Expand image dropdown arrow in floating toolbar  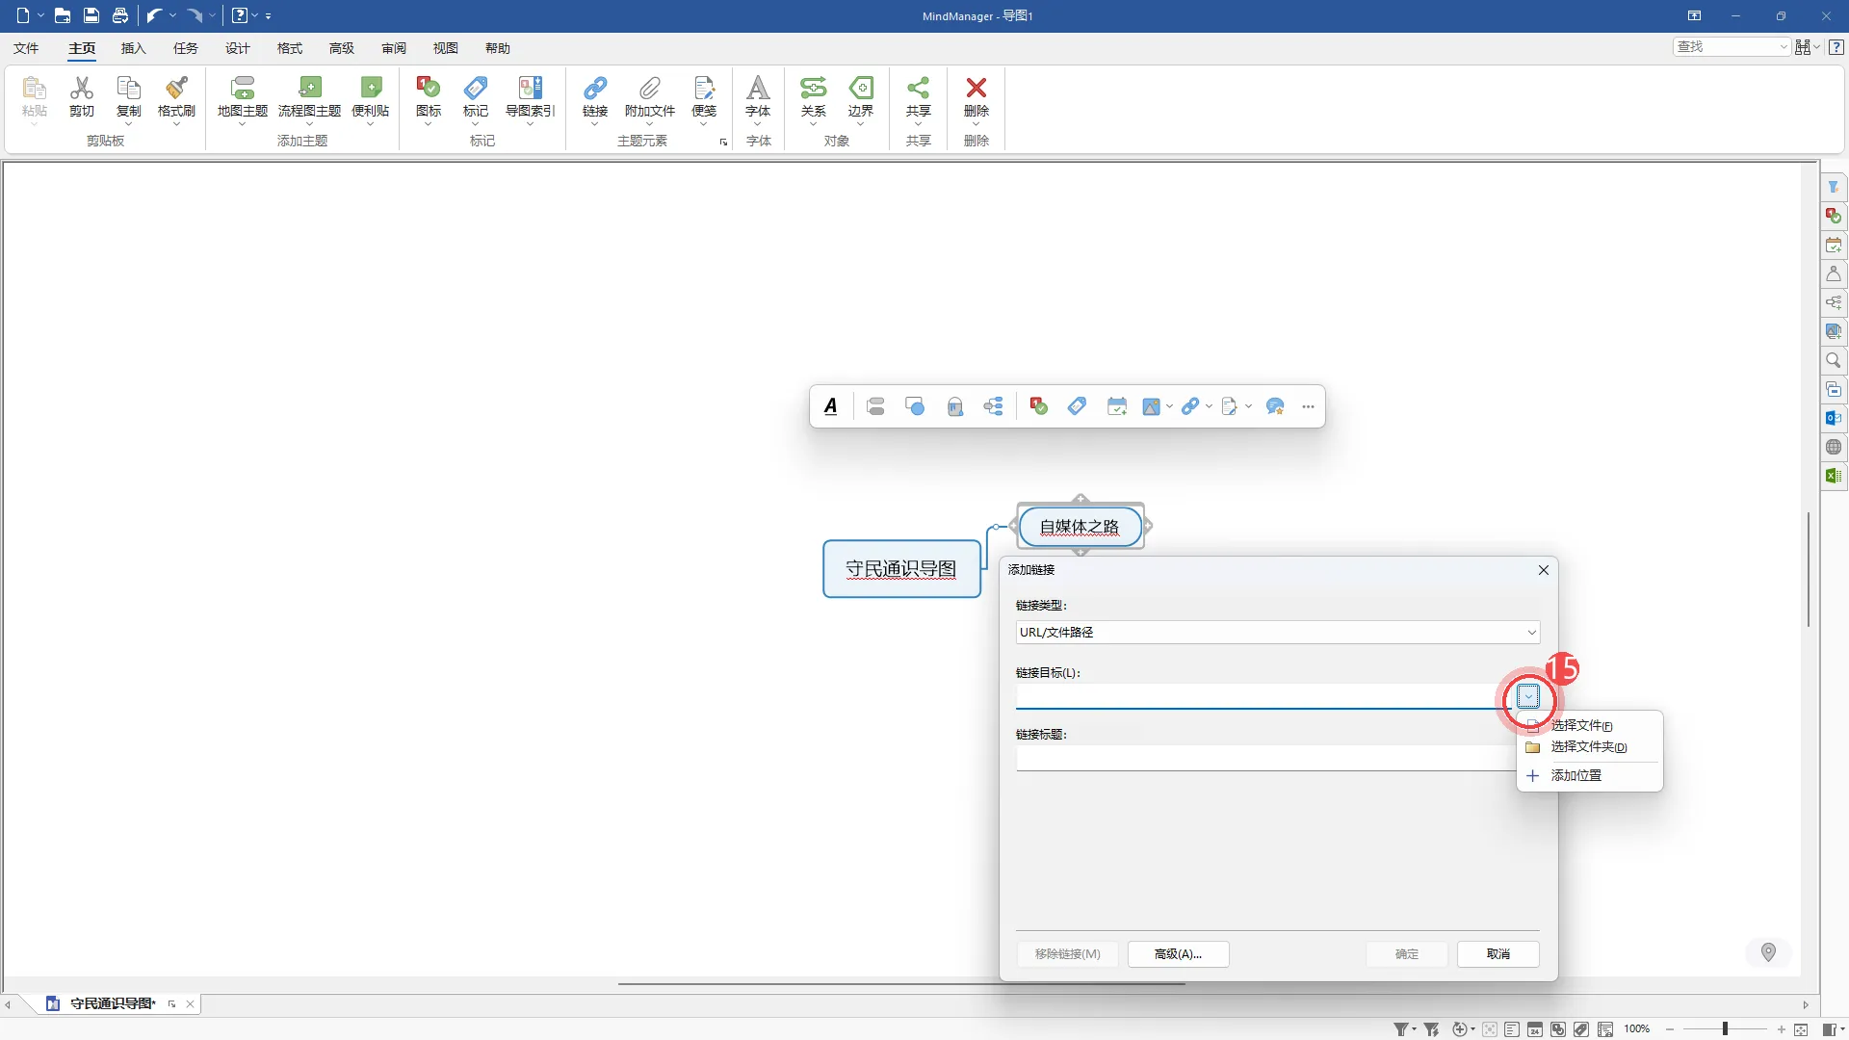[x=1169, y=406]
